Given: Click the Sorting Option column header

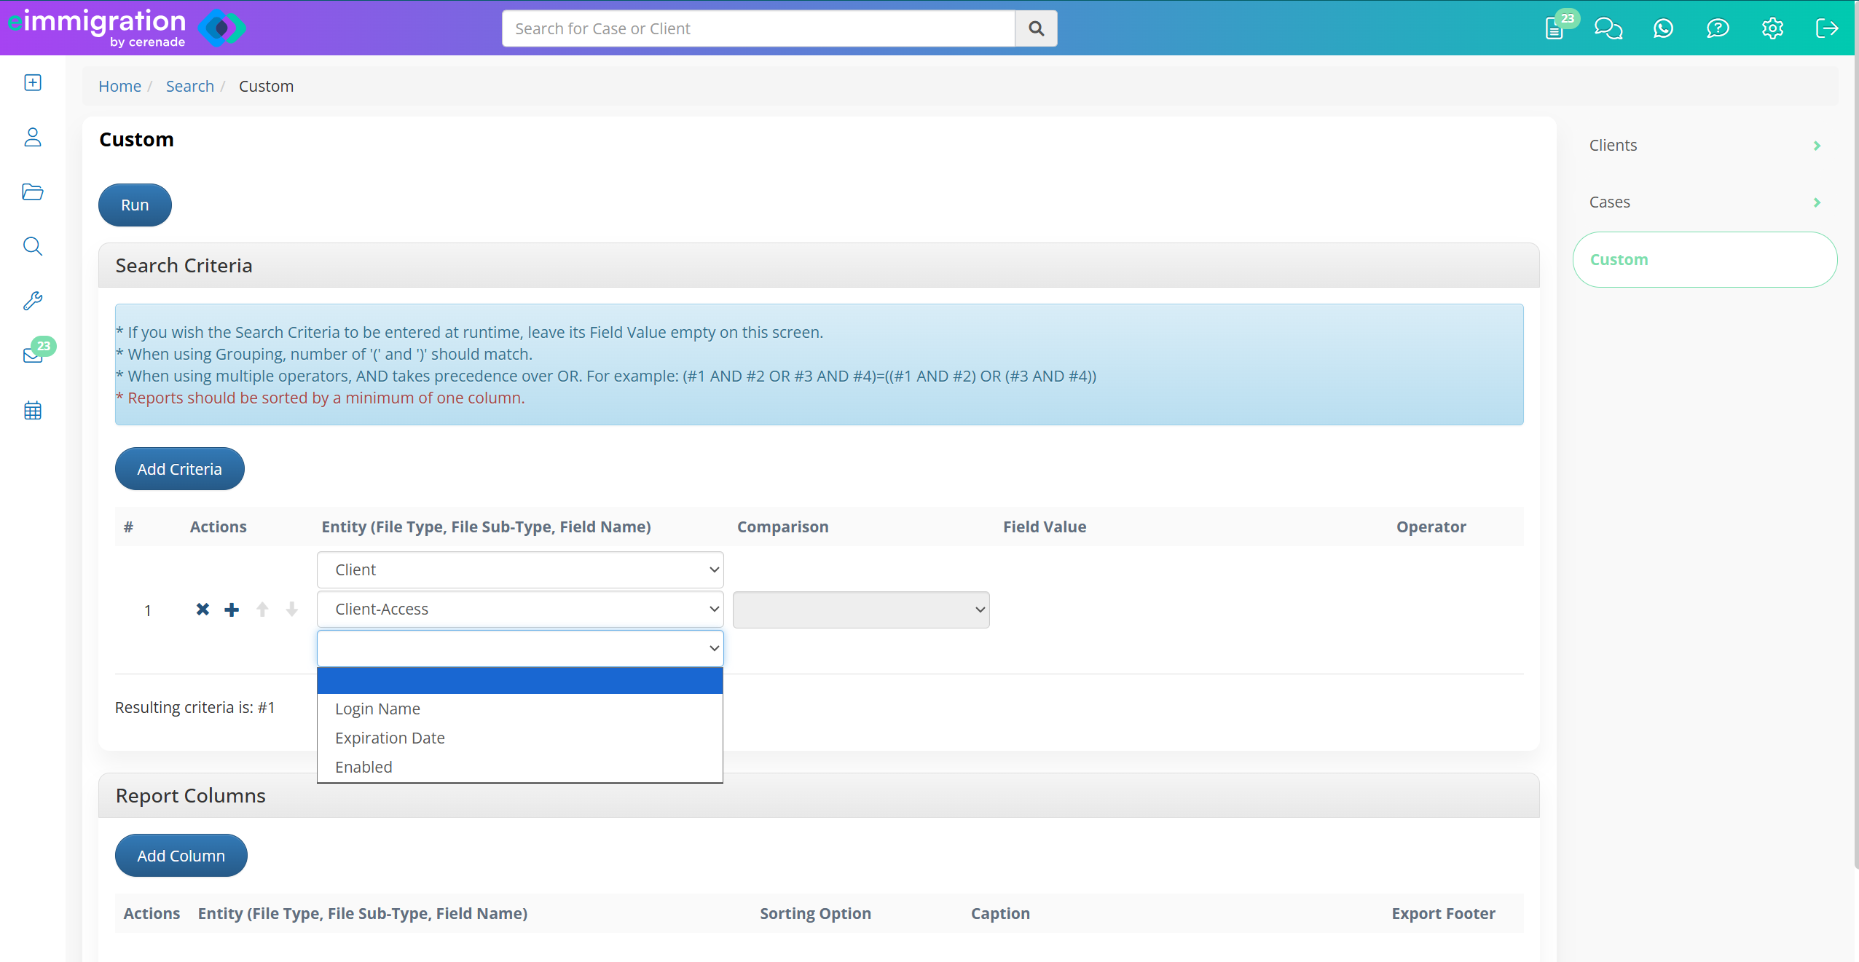Looking at the screenshot, I should pyautogui.click(x=815, y=913).
